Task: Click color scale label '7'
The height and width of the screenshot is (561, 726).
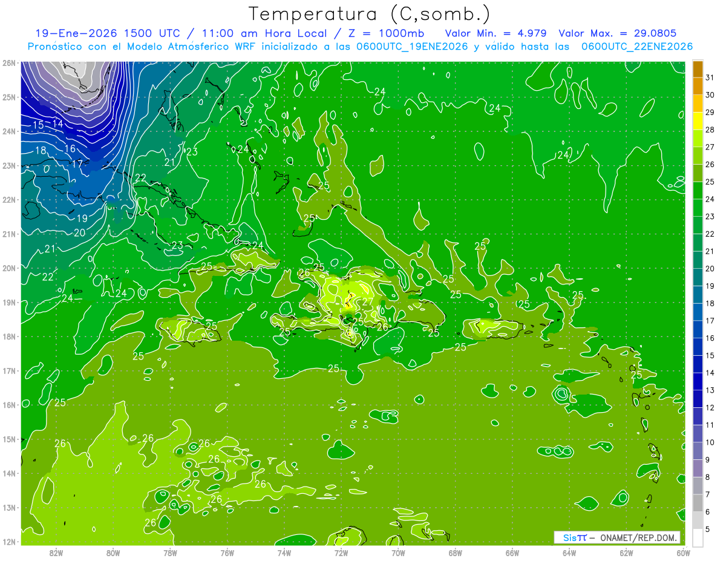Action: point(708,494)
